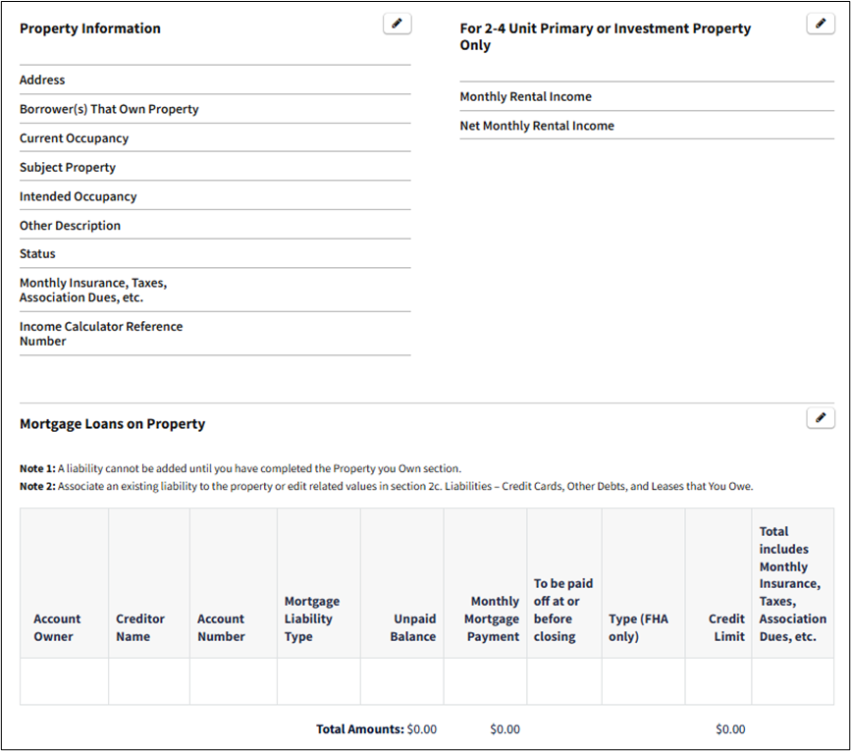Screen dimensions: 851x751
Task: Click the Monthly Mortgage Payment column header
Action: (x=493, y=618)
